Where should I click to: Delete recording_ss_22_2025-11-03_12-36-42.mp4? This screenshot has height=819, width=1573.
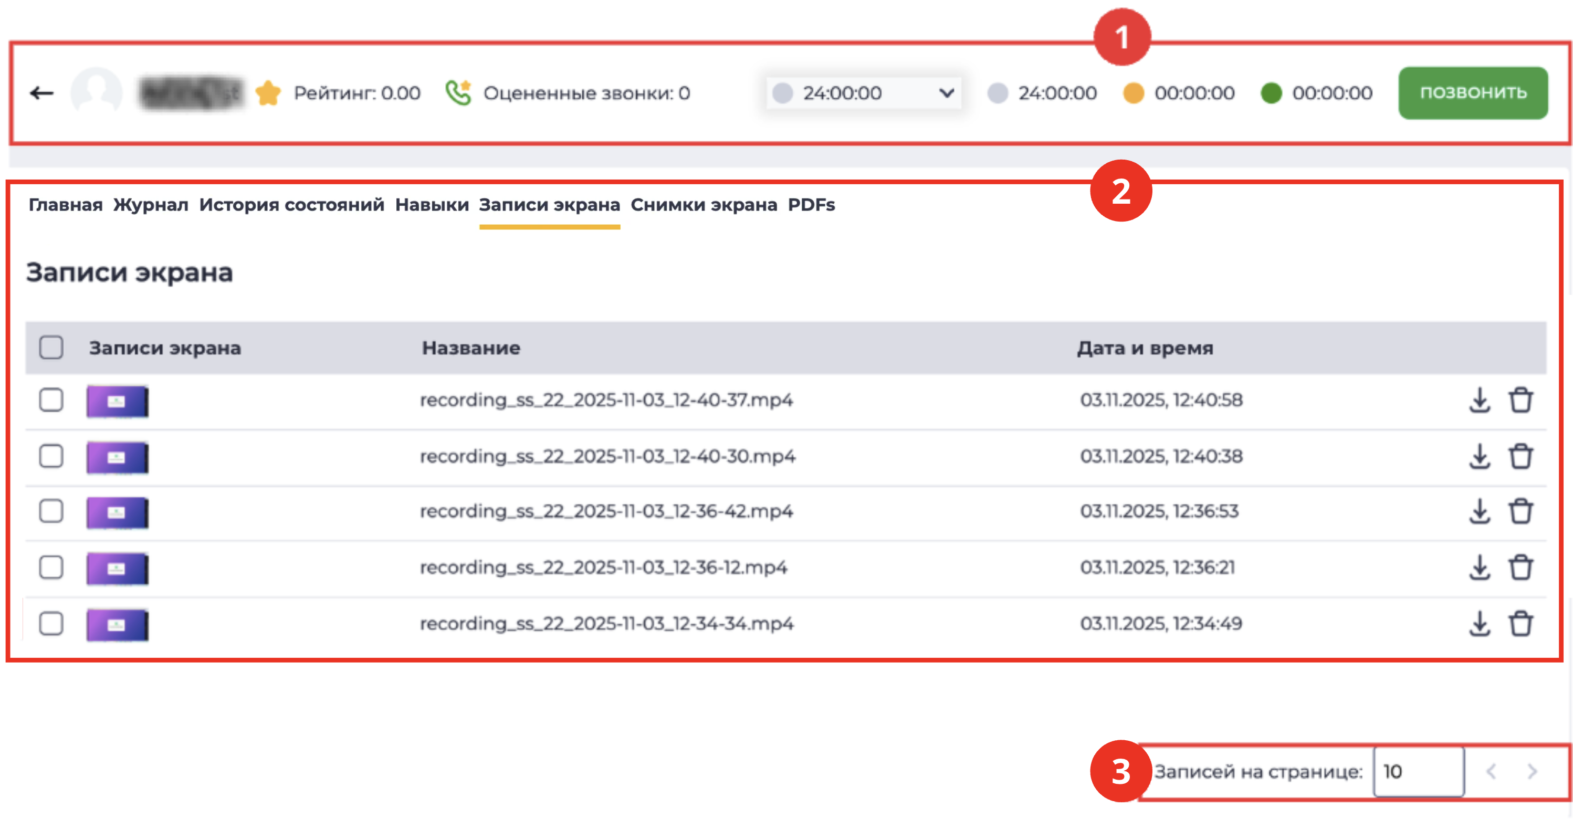pos(1520,512)
